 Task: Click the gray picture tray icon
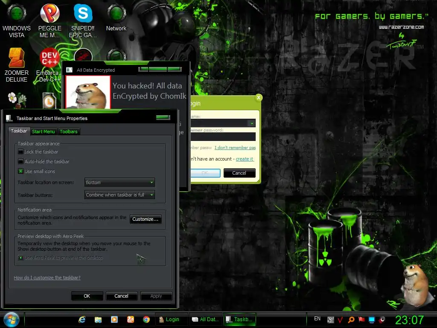pyautogui.click(x=331, y=320)
